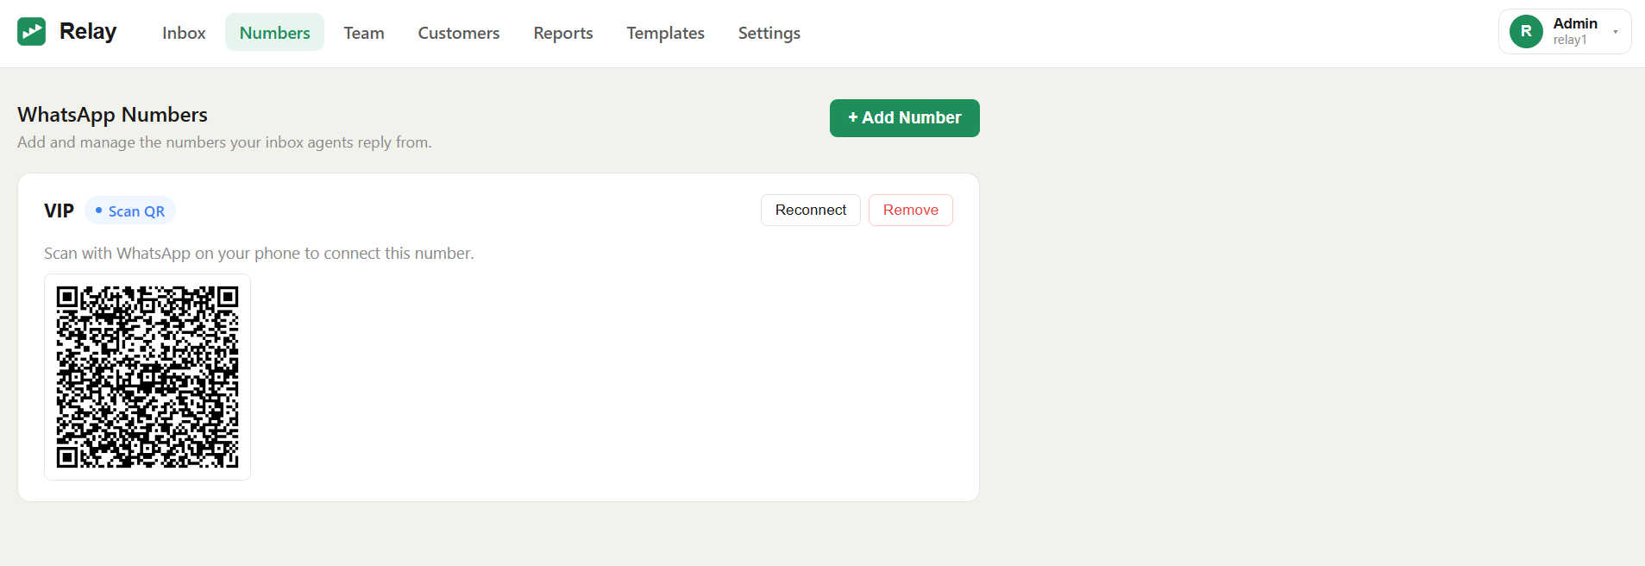
Task: Click the relay1 account label
Action: (1570, 41)
